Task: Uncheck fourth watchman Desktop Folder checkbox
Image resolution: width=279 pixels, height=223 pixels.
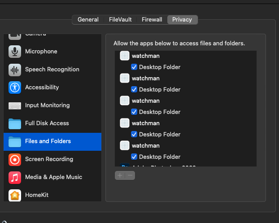Action: point(134,134)
